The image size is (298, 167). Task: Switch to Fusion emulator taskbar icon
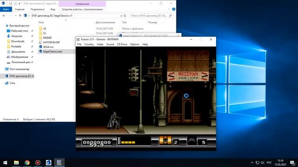point(59,163)
